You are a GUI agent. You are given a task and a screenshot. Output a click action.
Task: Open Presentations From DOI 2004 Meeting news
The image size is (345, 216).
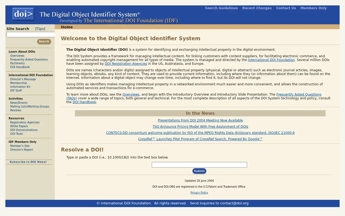(200, 120)
